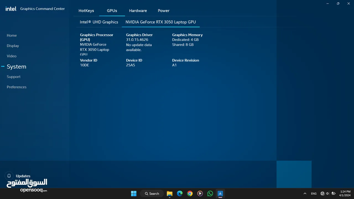
Task: Open the HotKeys tab
Action: tap(86, 11)
